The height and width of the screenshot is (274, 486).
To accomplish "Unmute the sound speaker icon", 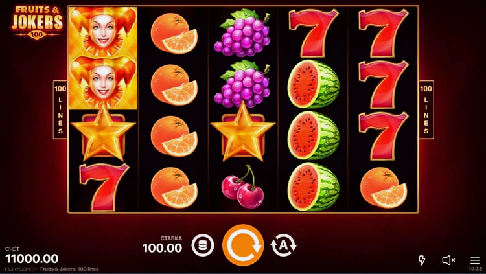I will click(x=448, y=260).
